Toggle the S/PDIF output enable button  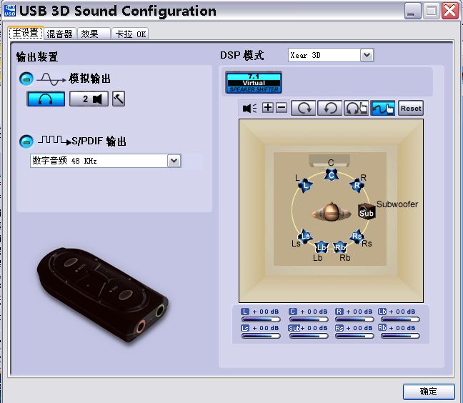[x=26, y=141]
